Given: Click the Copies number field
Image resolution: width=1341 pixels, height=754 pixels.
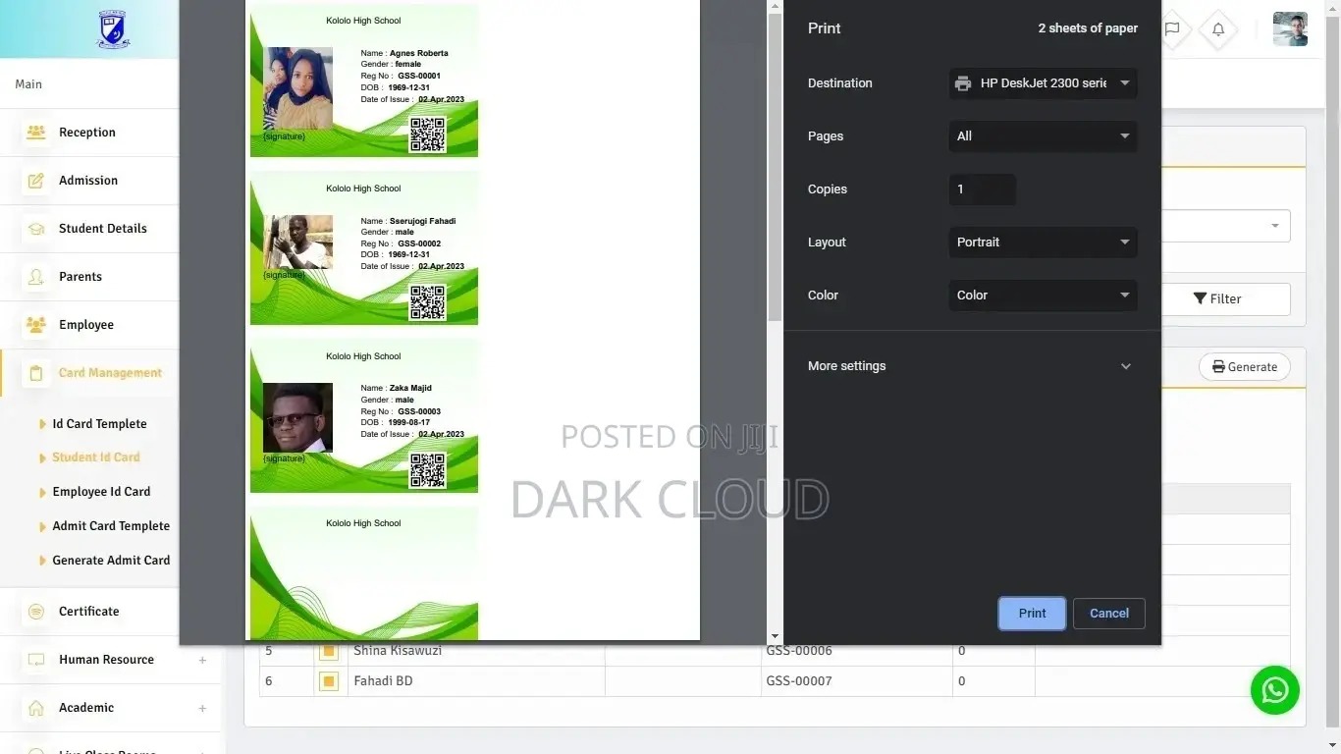Looking at the screenshot, I should (983, 189).
